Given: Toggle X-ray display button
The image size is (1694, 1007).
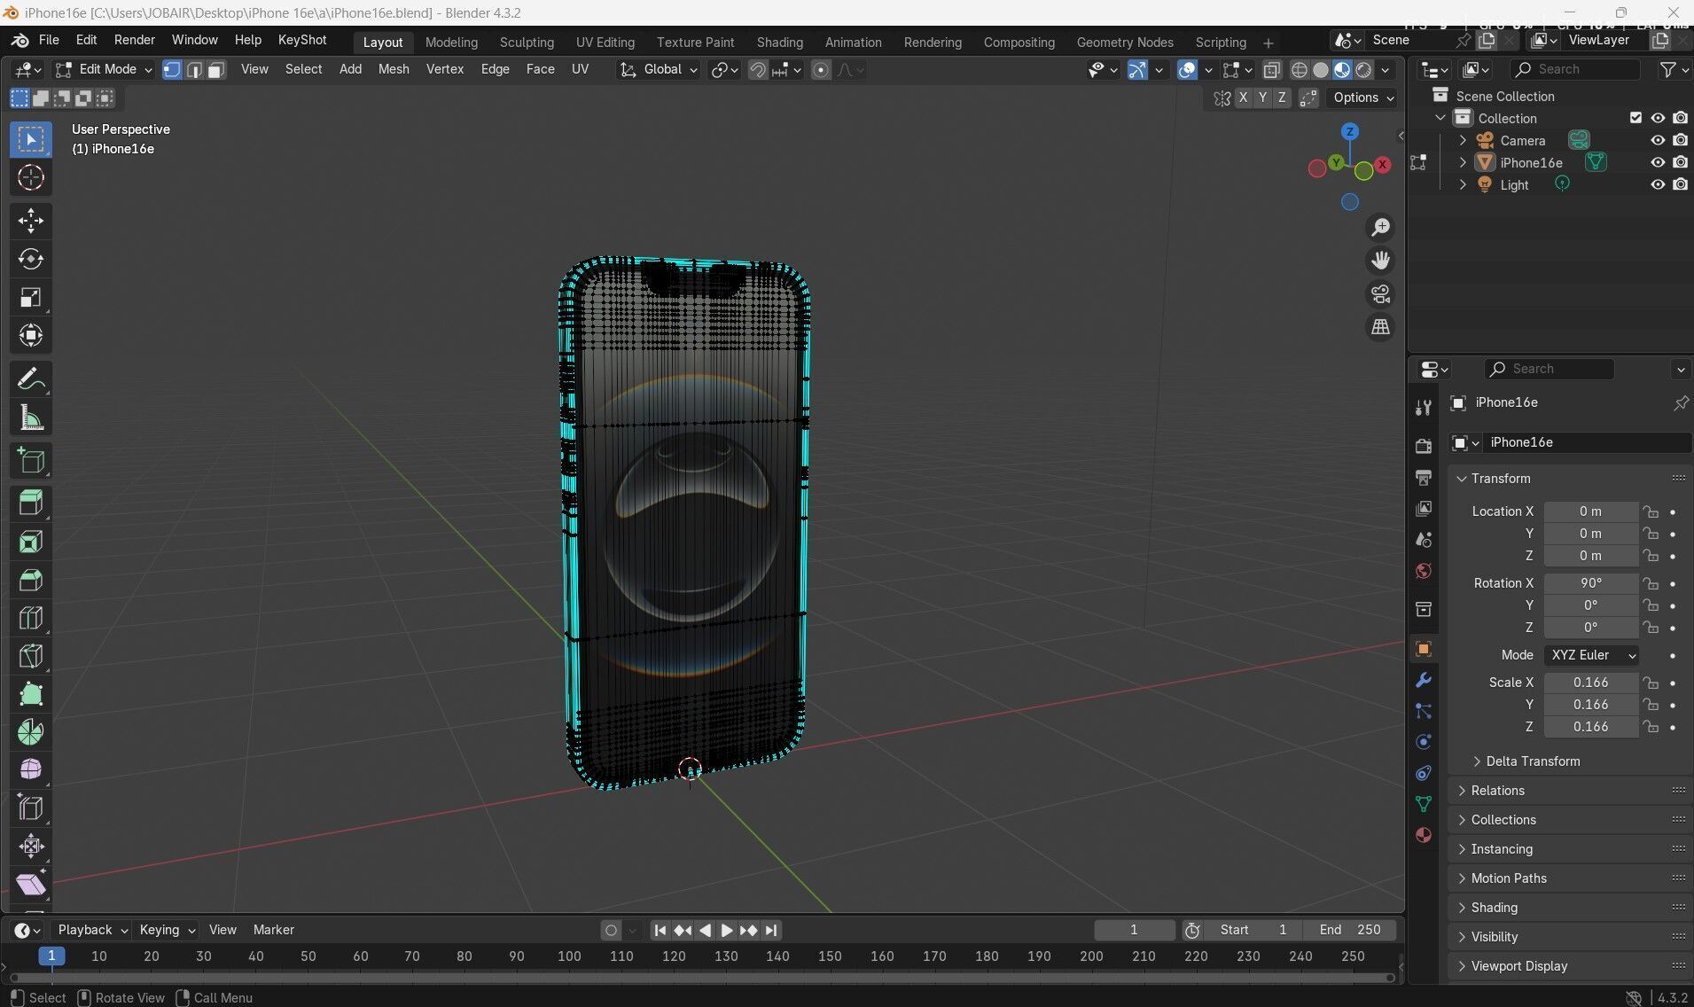Looking at the screenshot, I should (x=1271, y=70).
